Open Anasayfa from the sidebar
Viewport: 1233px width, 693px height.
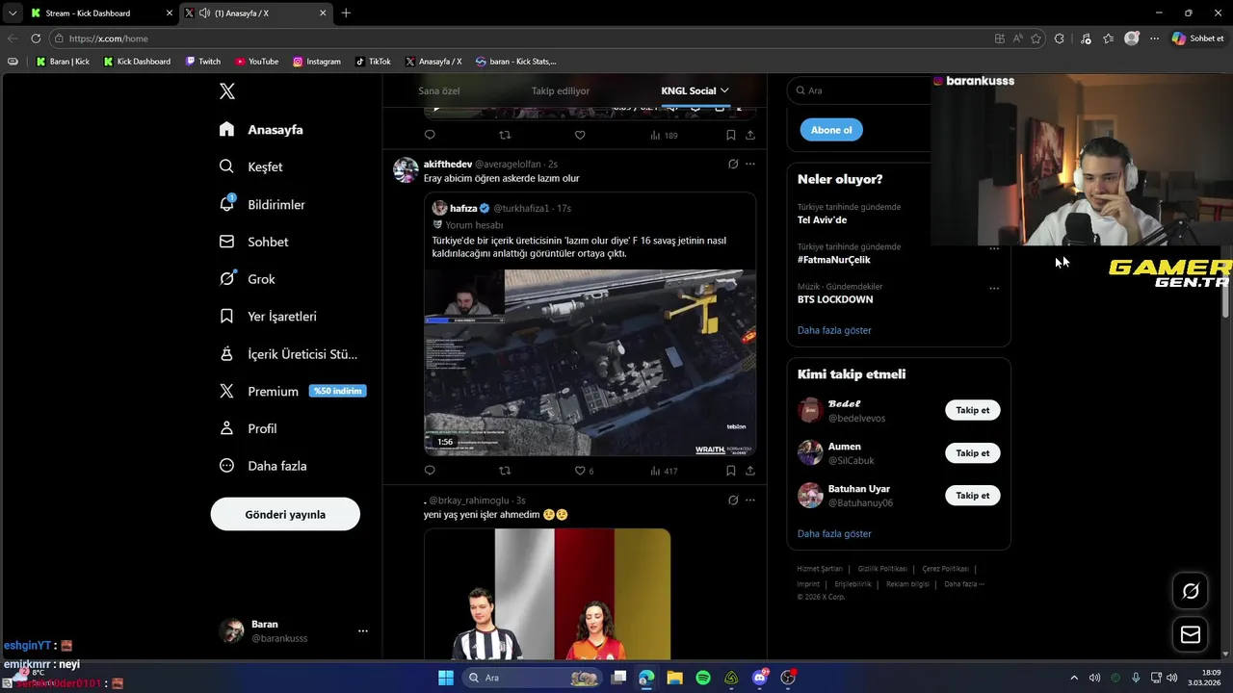click(261, 130)
